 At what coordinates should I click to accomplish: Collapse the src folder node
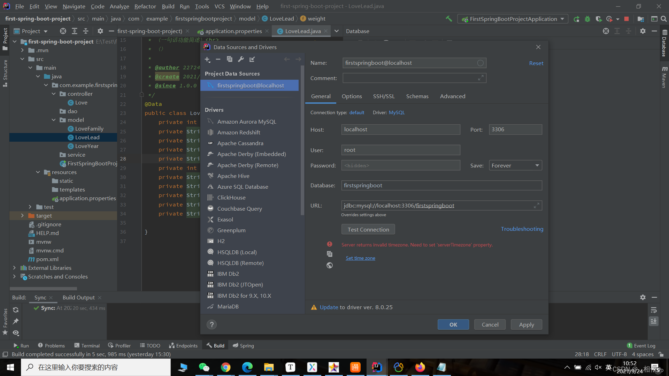pyautogui.click(x=22, y=59)
